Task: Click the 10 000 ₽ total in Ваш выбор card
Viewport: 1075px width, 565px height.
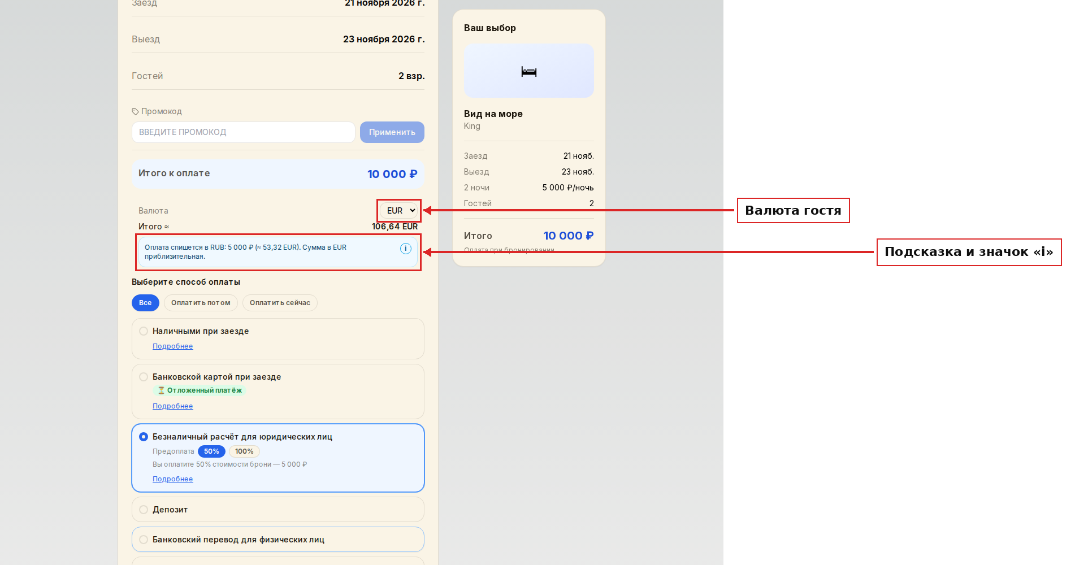Action: click(568, 236)
